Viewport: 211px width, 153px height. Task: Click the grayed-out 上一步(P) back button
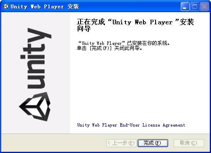click(x=121, y=143)
